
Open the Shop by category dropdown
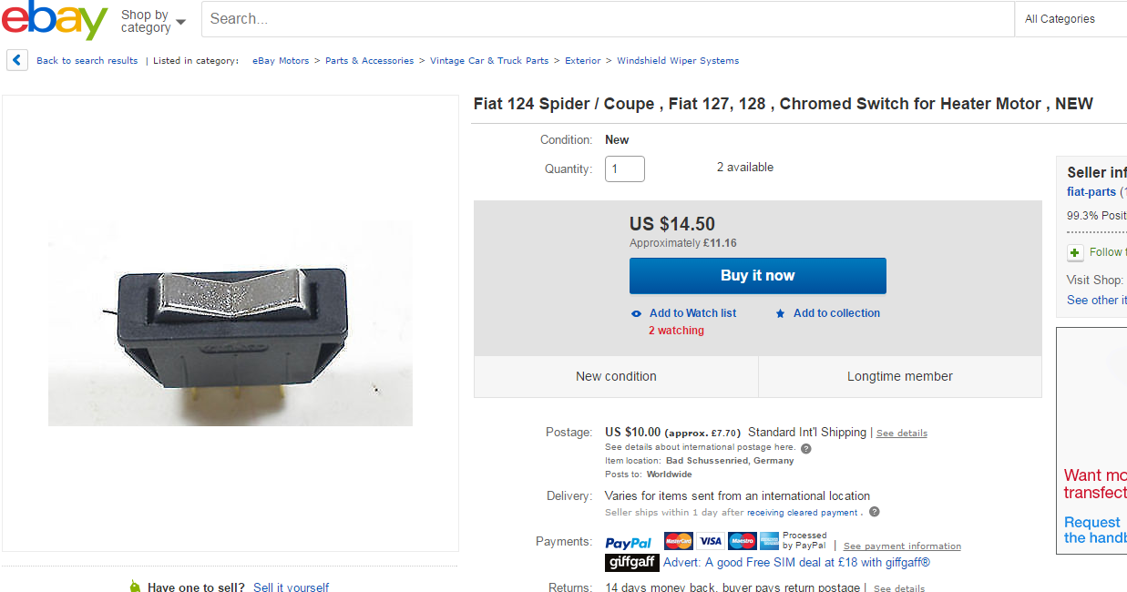point(153,21)
